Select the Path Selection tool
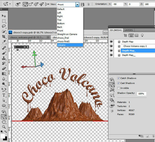Viewport: 155px width, 142px height. (4, 100)
